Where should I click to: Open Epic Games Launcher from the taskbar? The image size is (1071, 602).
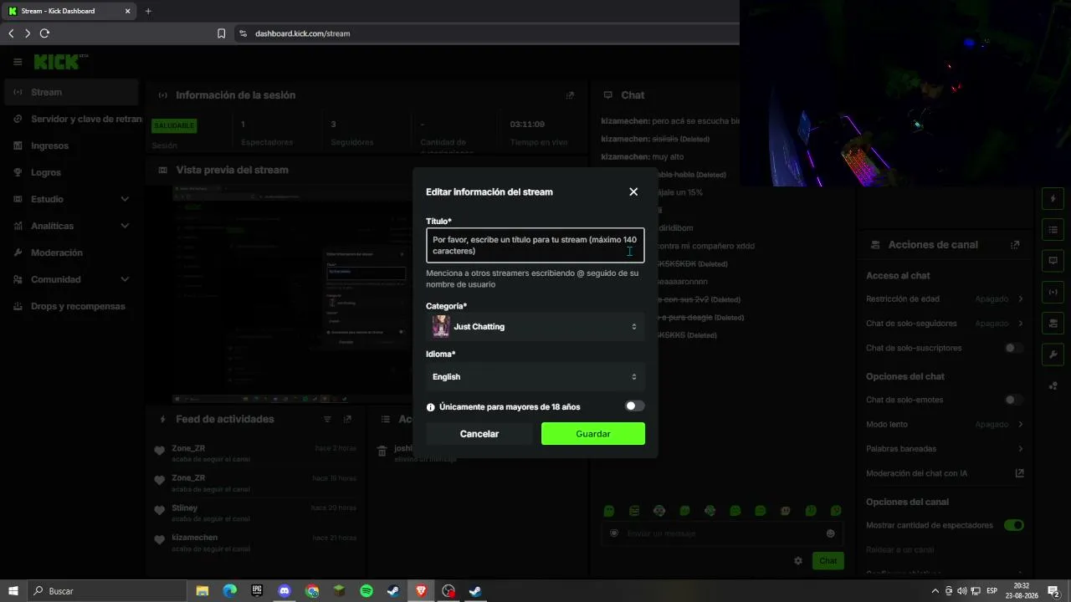[257, 591]
